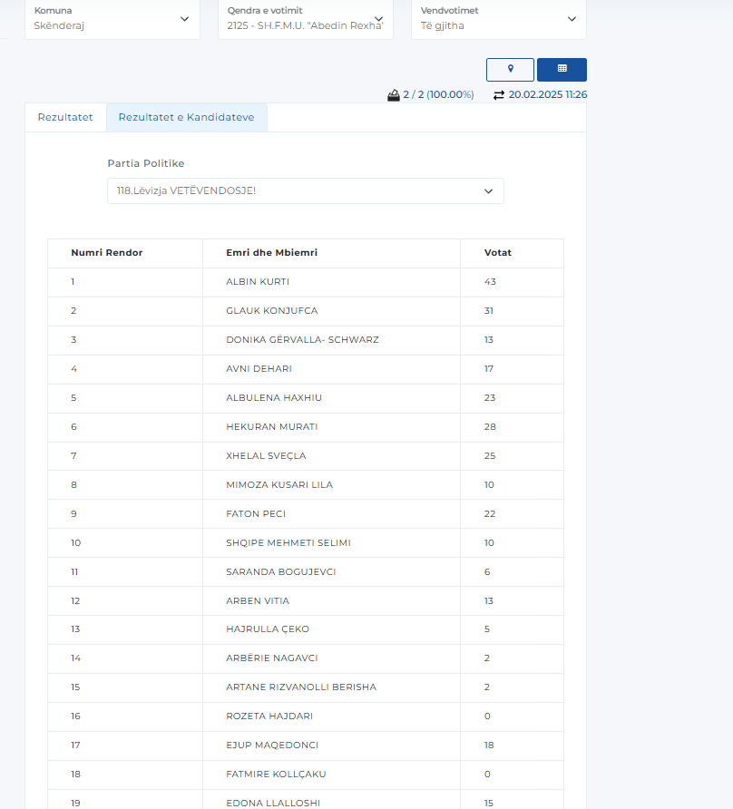The width and height of the screenshot is (733, 809).
Task: Click the EJUP MAQEDONCI candidate name
Action: click(x=271, y=746)
